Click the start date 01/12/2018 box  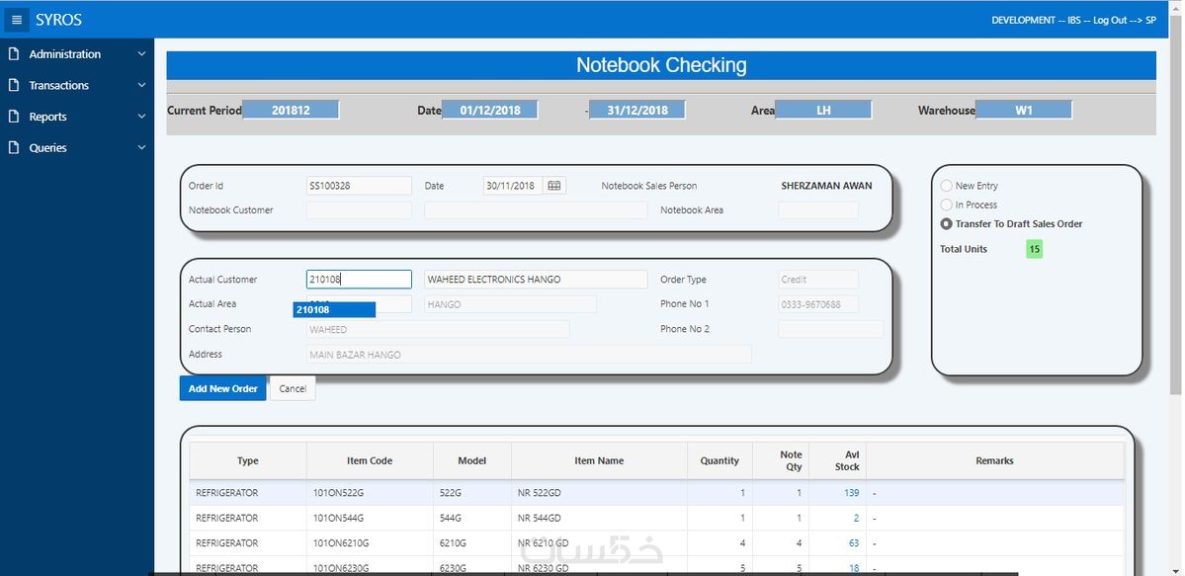pyautogui.click(x=490, y=111)
